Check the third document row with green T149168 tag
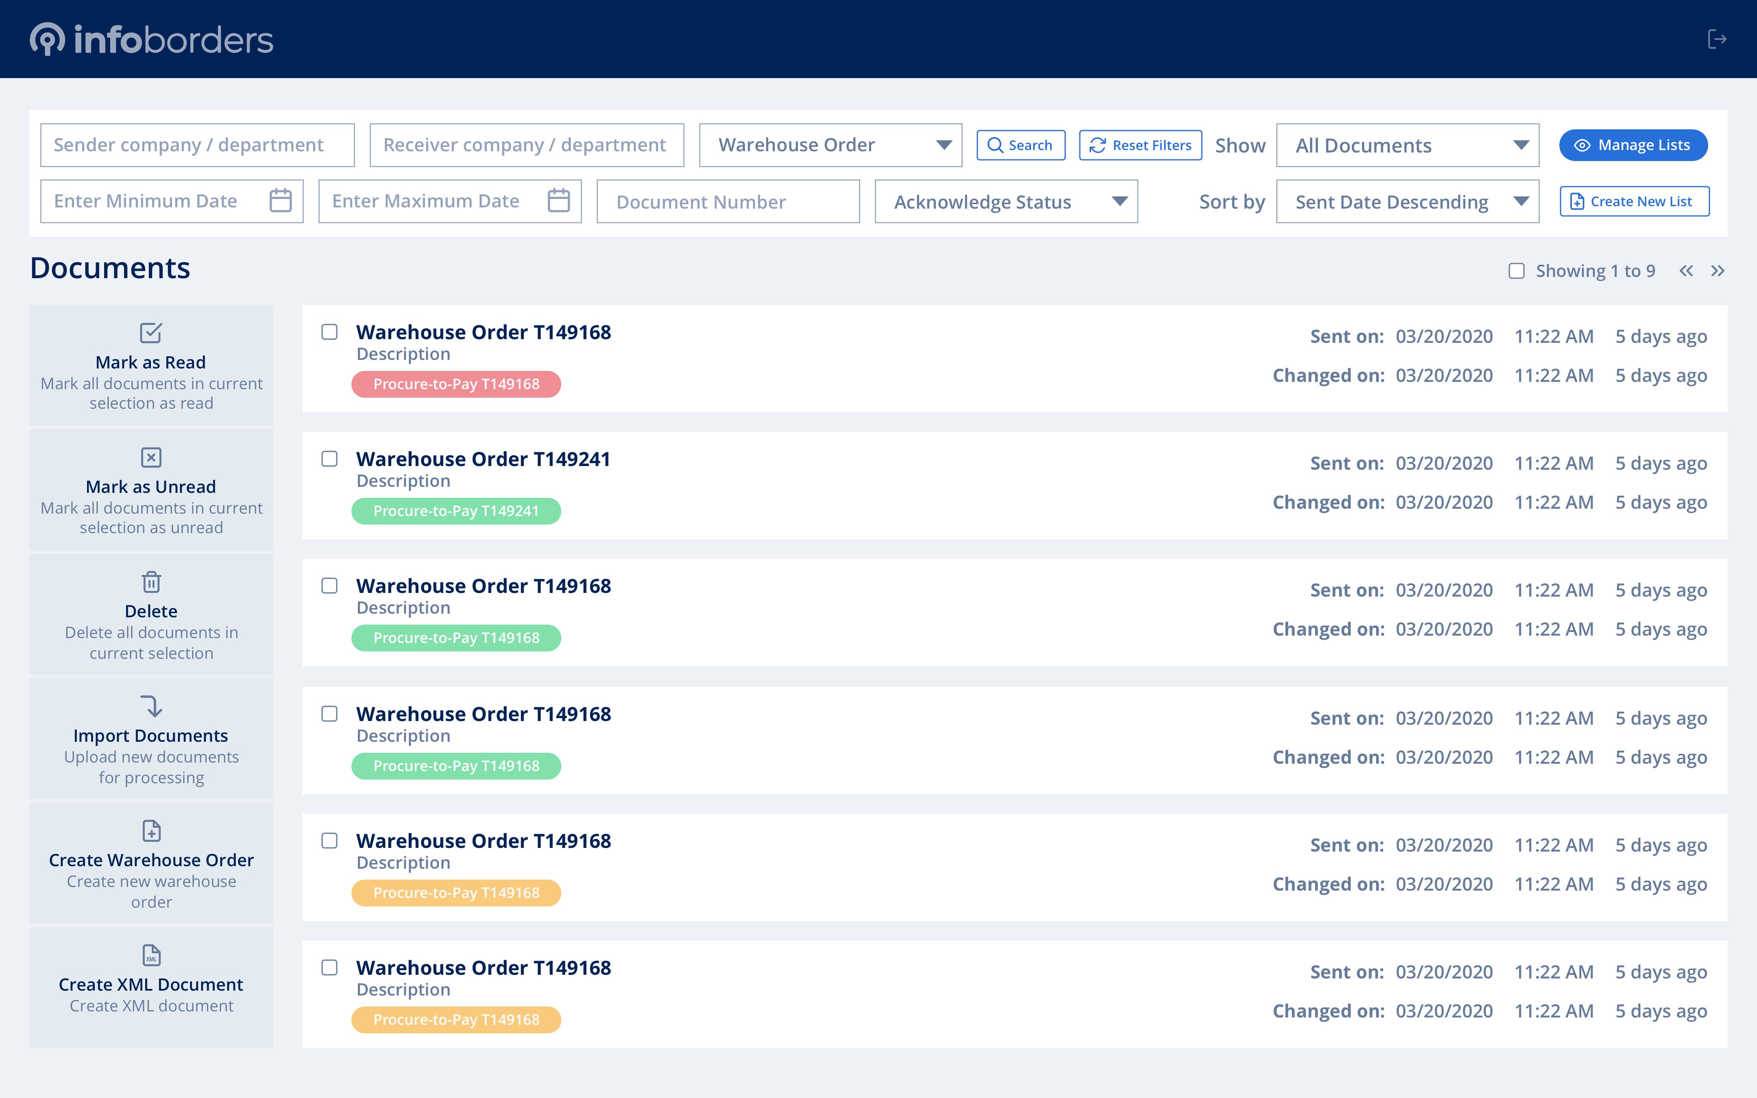The width and height of the screenshot is (1757, 1098). click(x=329, y=585)
